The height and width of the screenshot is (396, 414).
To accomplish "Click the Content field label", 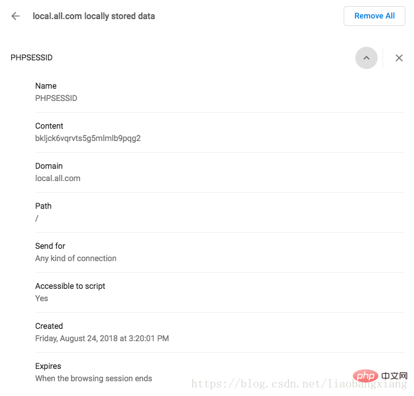I will pos(49,126).
